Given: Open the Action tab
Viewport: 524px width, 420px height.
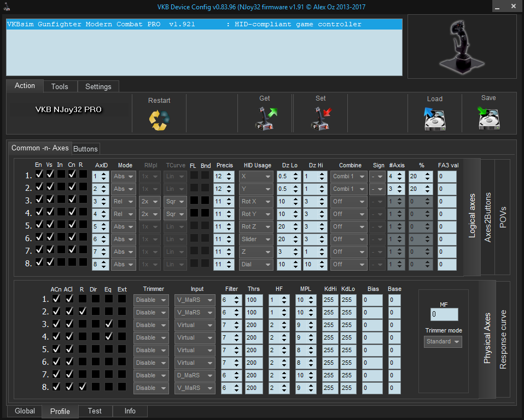Looking at the screenshot, I should tap(25, 85).
